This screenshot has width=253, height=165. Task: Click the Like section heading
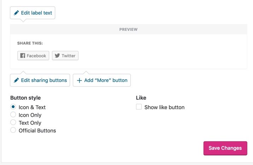tap(141, 98)
